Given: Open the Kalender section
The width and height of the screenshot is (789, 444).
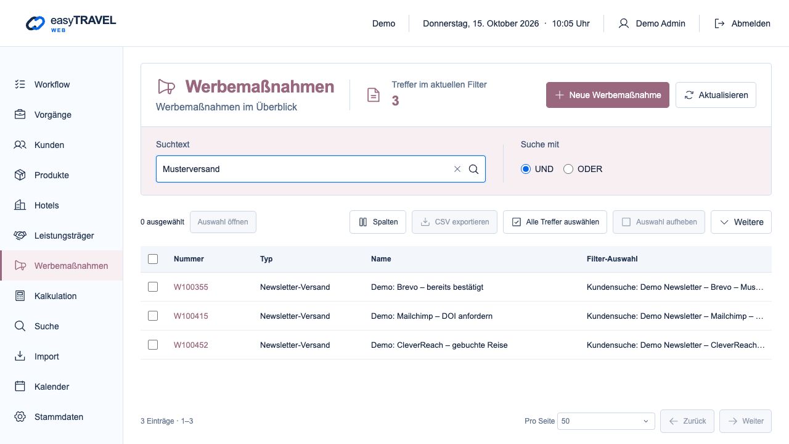Looking at the screenshot, I should (62, 387).
